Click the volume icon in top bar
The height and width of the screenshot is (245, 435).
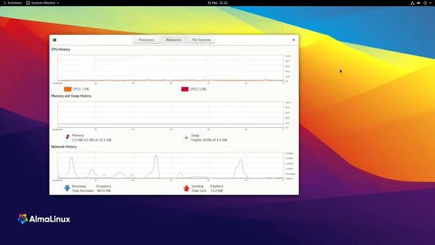point(419,3)
